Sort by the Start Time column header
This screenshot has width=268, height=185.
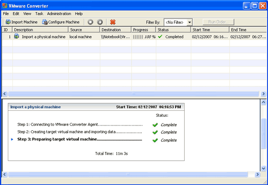click(210, 30)
